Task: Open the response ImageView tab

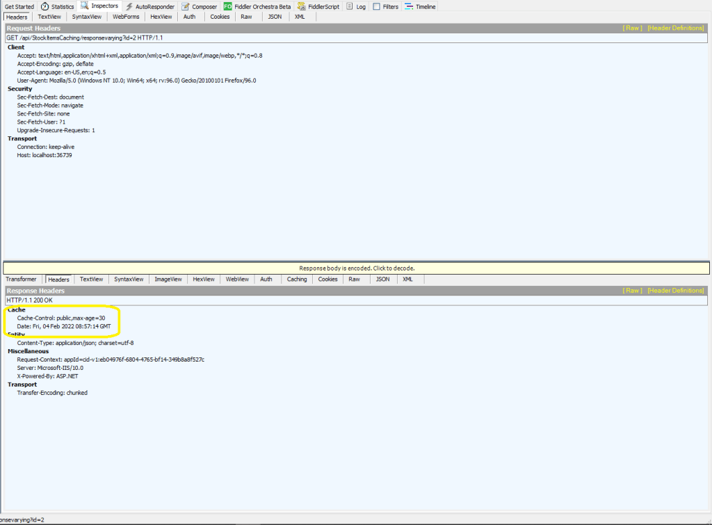Action: [168, 280]
